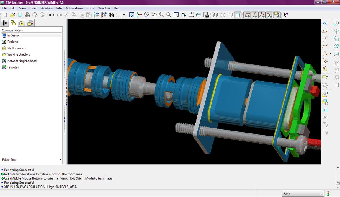The image size is (340, 197).
Task: Select In Session folder
Action: click(32, 35)
